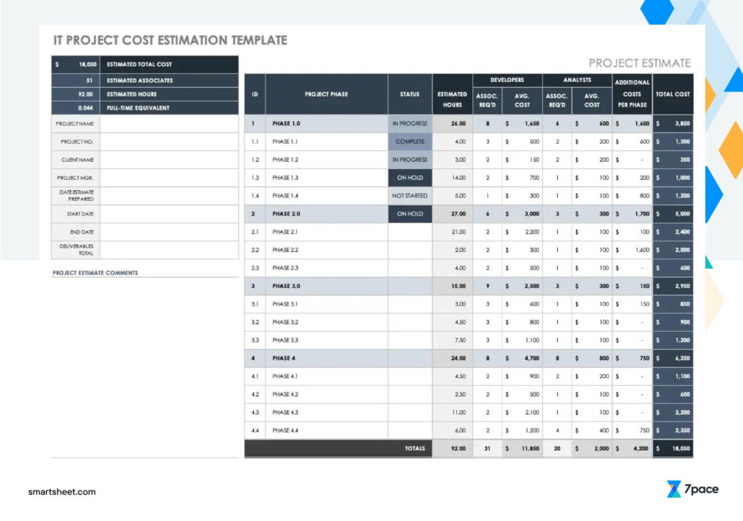Select the START DATE entry field
The width and height of the screenshot is (743, 521).
(x=169, y=214)
